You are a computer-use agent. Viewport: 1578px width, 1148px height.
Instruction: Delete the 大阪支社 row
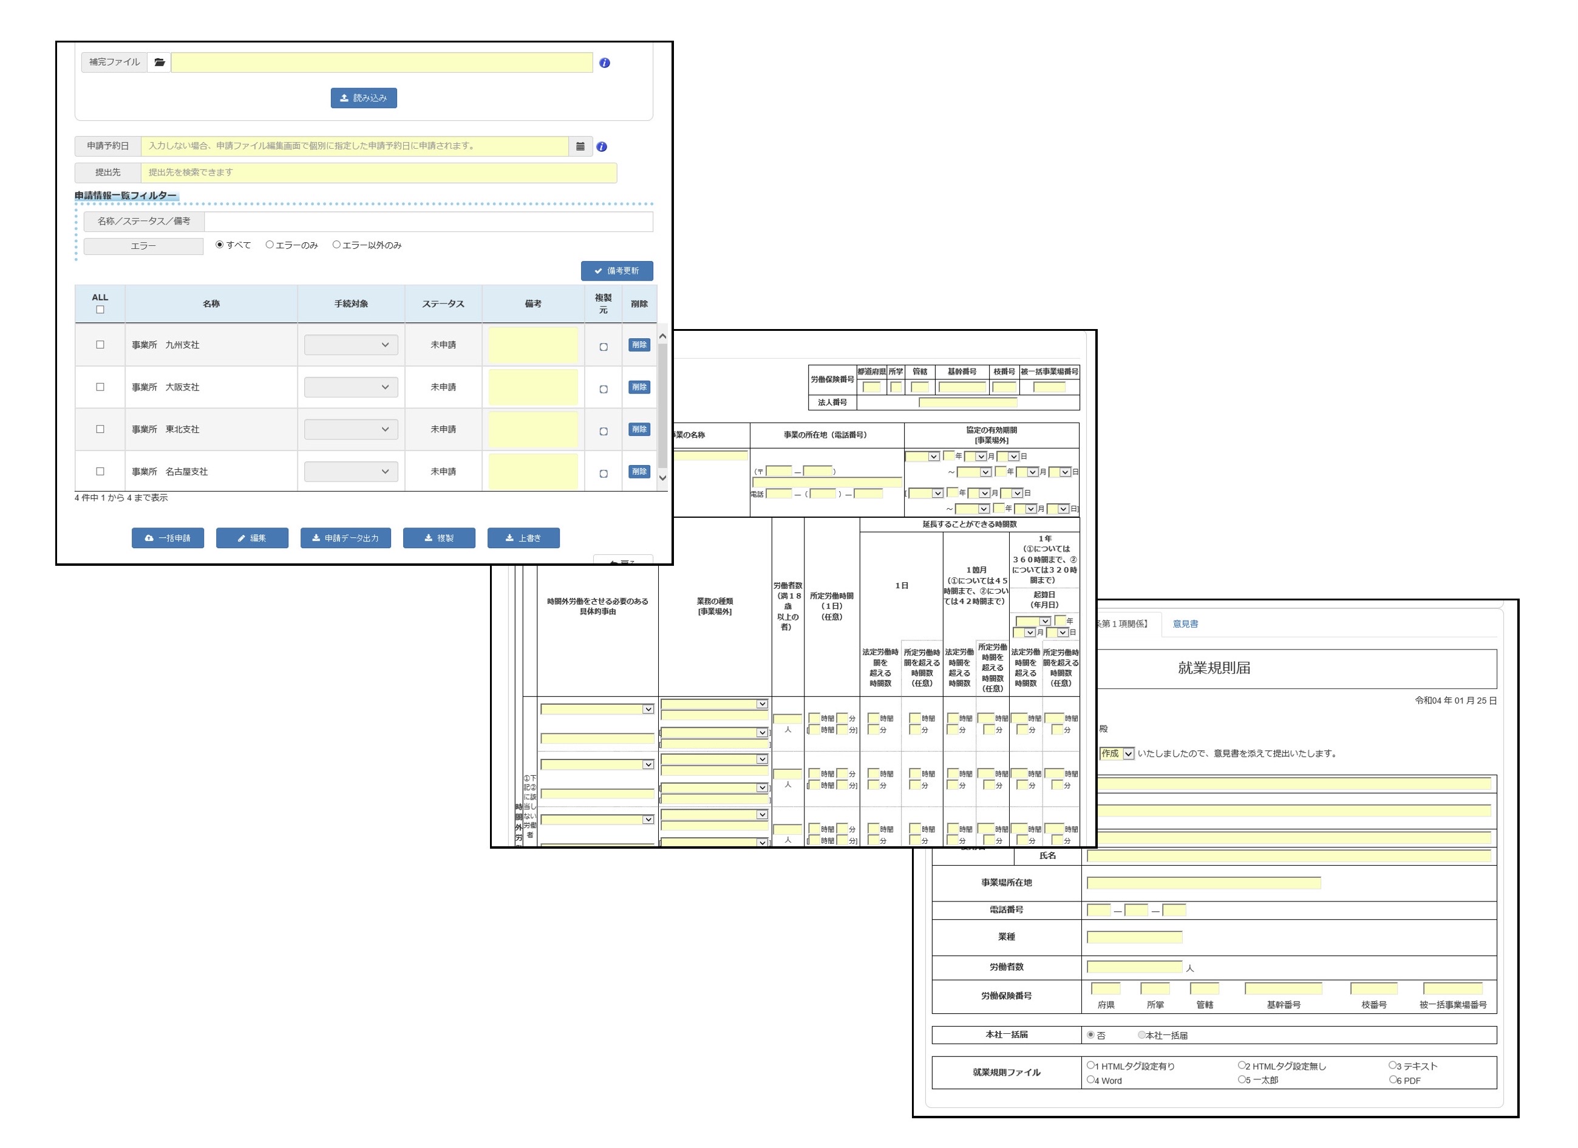point(639,387)
